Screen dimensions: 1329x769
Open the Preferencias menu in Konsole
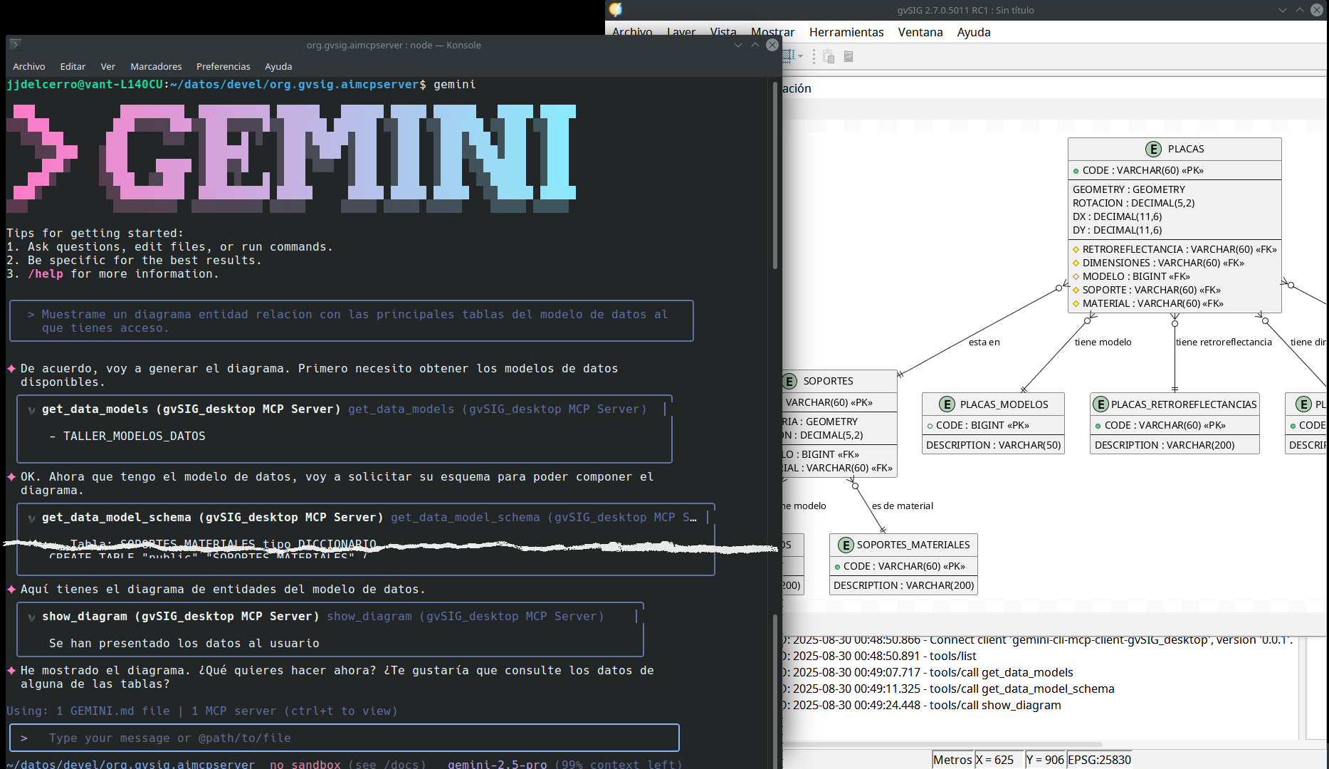coord(223,66)
